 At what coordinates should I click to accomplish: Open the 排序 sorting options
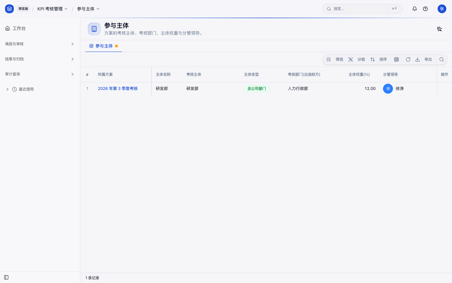pyautogui.click(x=379, y=59)
